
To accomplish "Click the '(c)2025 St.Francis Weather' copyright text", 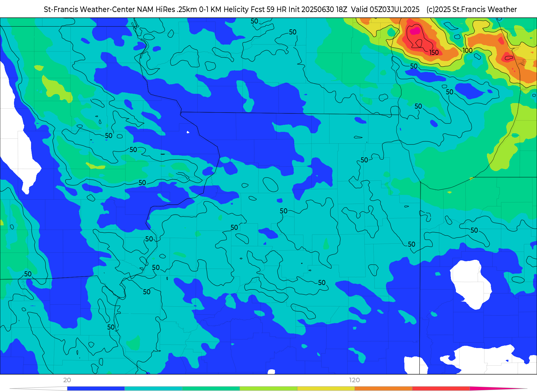I will 472,10.
